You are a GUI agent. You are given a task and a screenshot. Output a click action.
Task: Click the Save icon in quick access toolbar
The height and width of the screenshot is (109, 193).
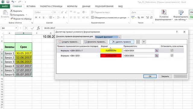(8, 2)
